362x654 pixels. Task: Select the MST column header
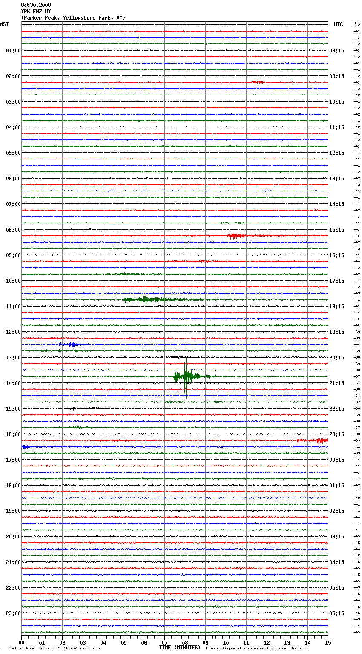(4, 24)
